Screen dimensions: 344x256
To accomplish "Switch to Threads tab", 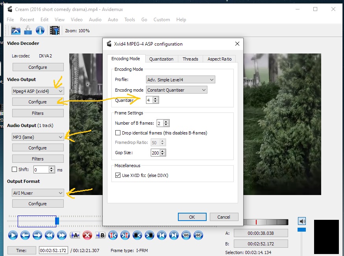I will [x=190, y=59].
